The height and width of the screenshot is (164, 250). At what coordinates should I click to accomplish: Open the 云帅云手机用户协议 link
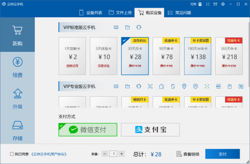point(48,154)
